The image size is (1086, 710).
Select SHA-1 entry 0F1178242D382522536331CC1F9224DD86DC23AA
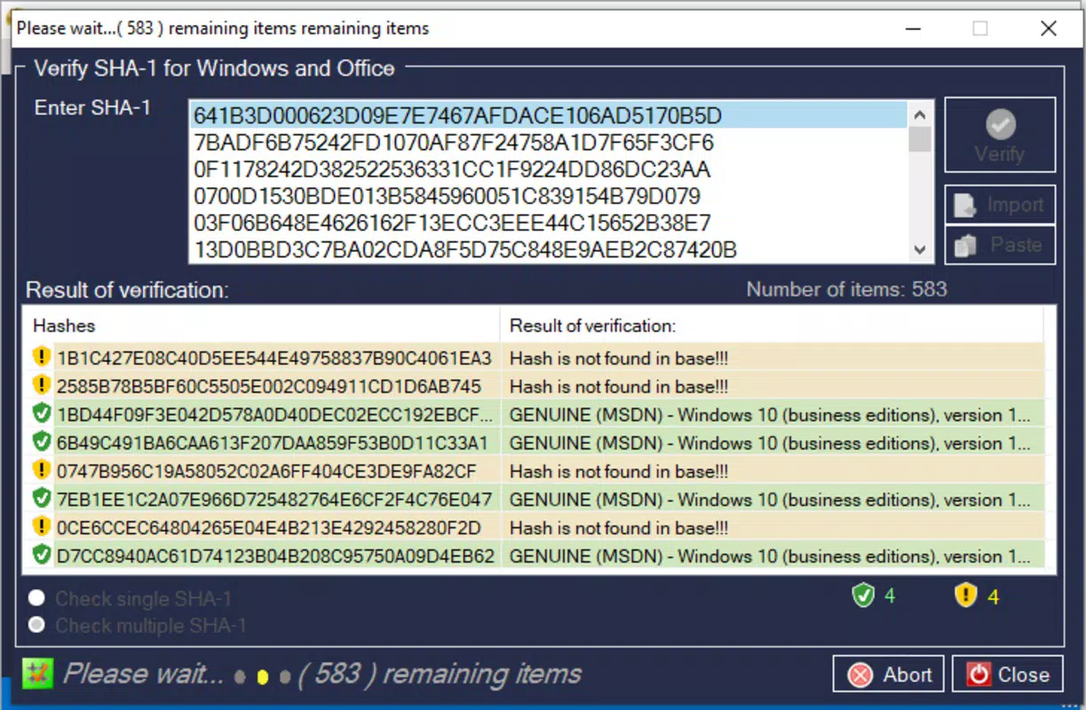pyautogui.click(x=548, y=170)
